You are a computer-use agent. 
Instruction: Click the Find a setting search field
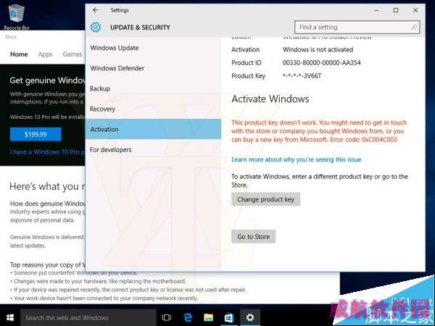[357, 28]
